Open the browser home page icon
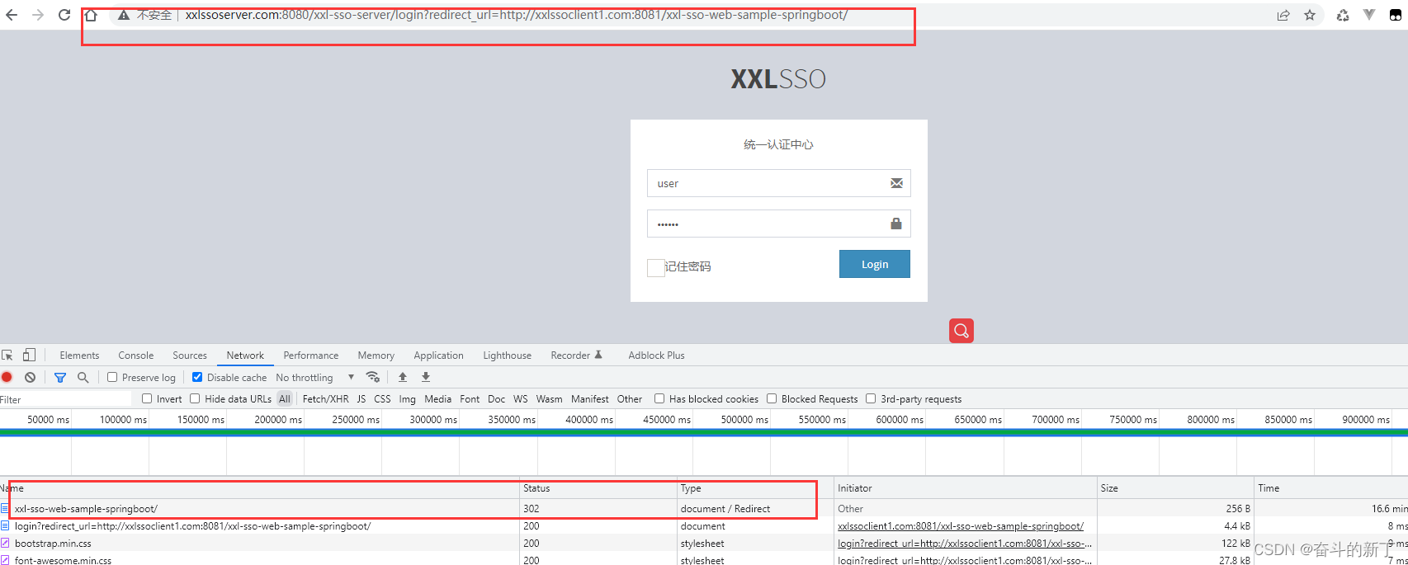 coord(91,15)
